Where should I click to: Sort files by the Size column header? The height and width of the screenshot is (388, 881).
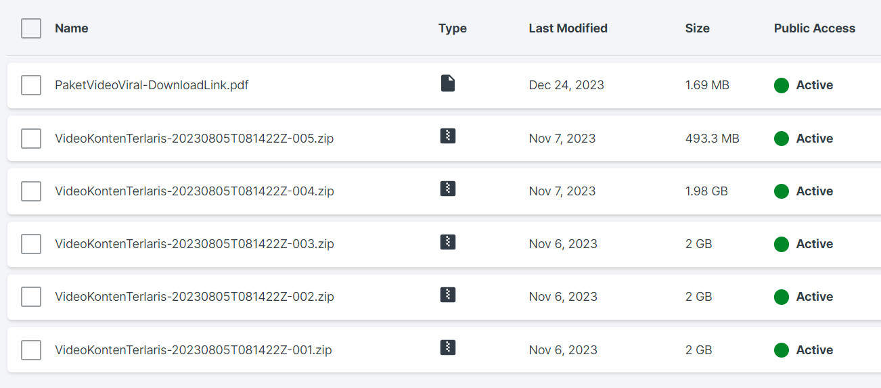698,28
